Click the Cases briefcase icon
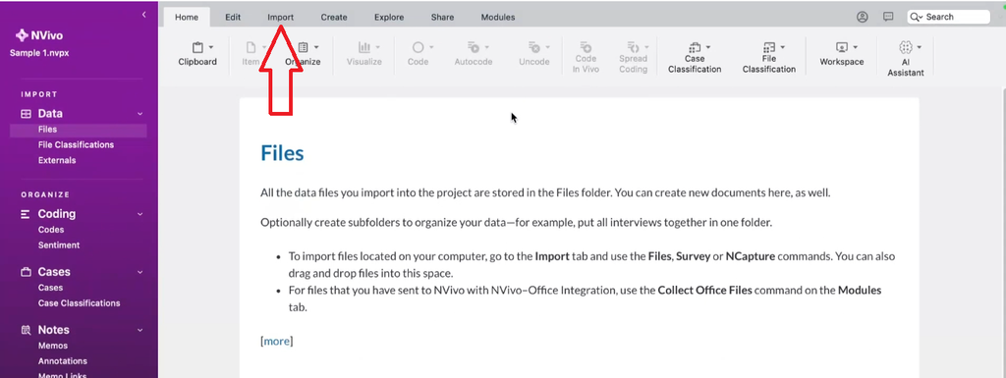The height and width of the screenshot is (378, 1006). [x=27, y=272]
